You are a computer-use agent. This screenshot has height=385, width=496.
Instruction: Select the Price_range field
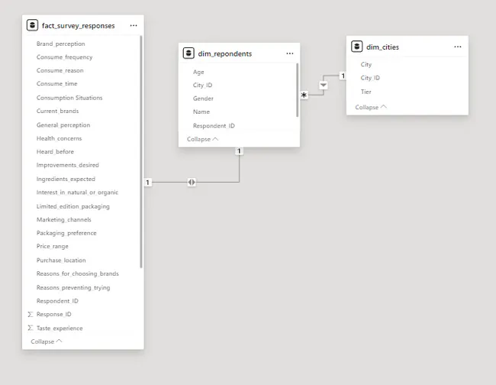53,246
